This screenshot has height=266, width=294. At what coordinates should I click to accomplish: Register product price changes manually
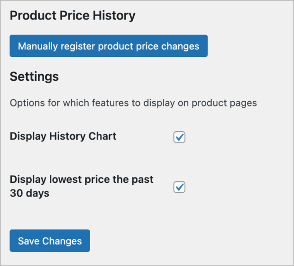(x=109, y=46)
